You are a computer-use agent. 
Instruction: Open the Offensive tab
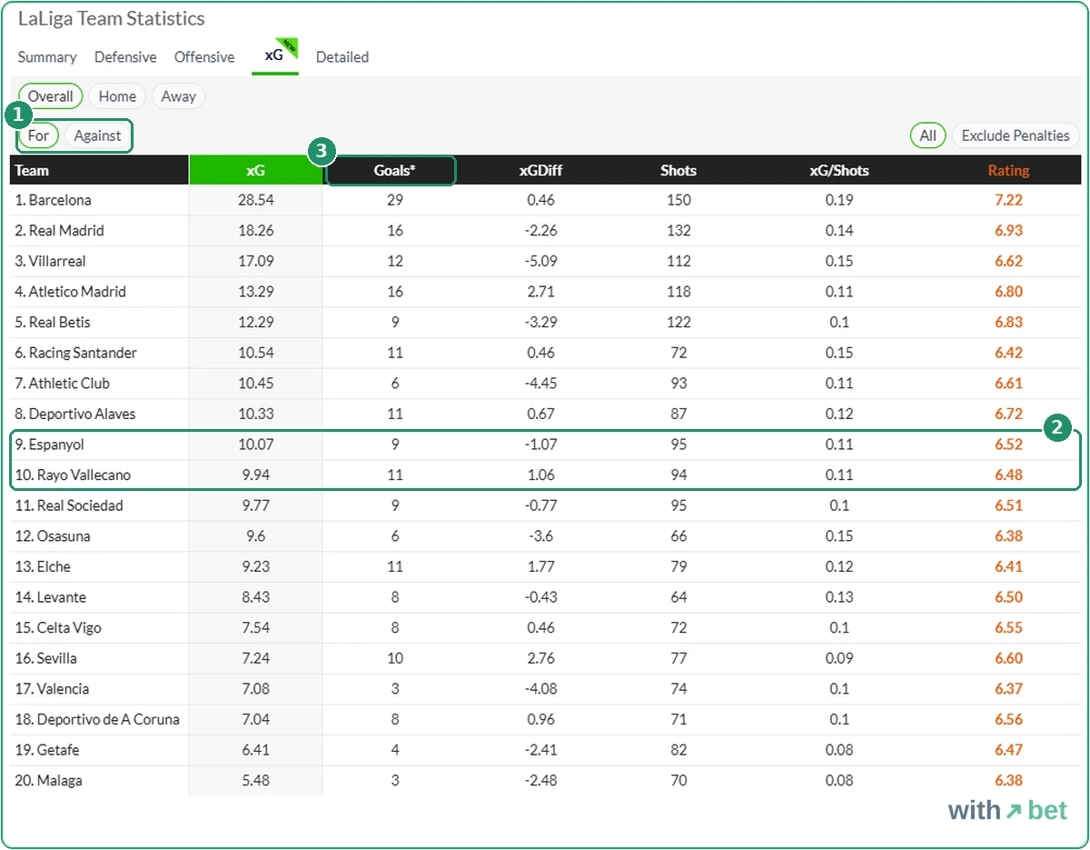click(x=204, y=57)
